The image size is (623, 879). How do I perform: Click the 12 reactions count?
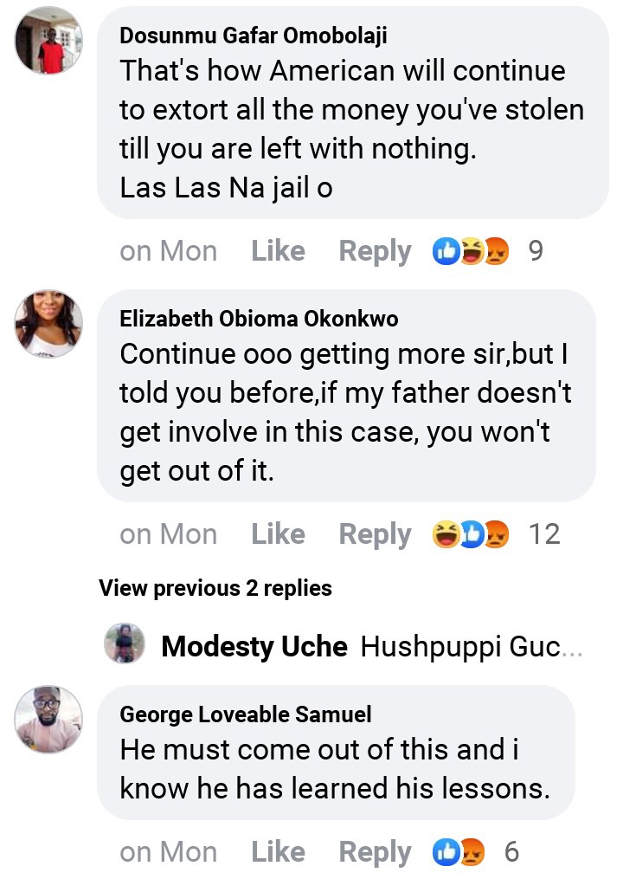pyautogui.click(x=544, y=533)
